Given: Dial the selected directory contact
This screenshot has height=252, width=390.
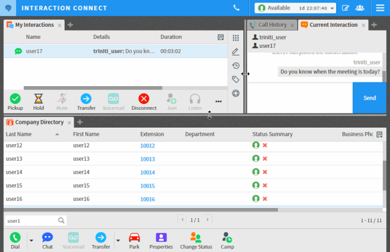Looking at the screenshot, I should 15,241.
